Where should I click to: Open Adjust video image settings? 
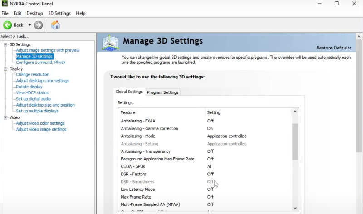[41, 129]
